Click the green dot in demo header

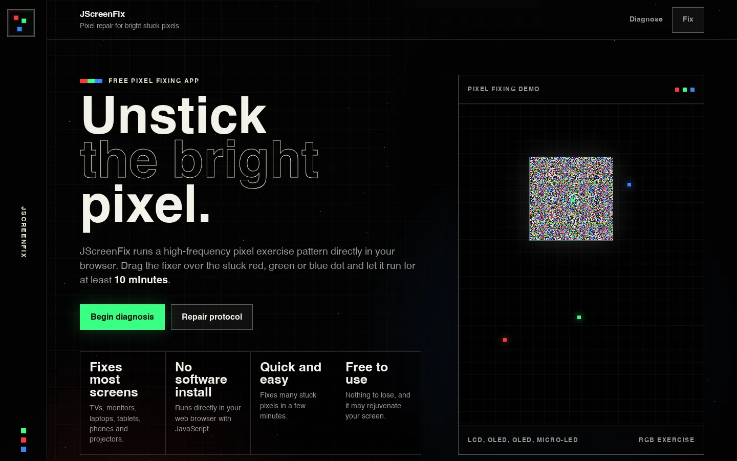coord(685,90)
